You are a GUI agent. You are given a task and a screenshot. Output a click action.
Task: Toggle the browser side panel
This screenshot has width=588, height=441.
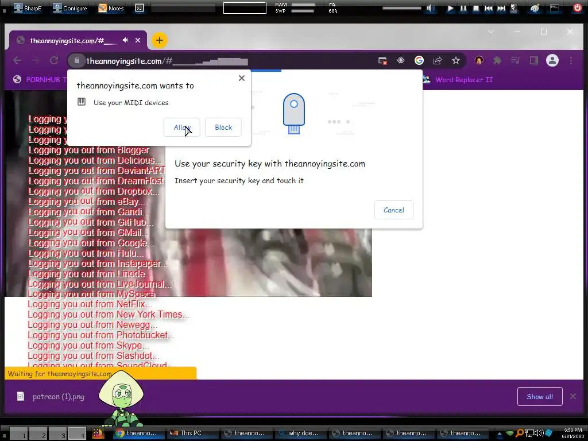click(533, 60)
